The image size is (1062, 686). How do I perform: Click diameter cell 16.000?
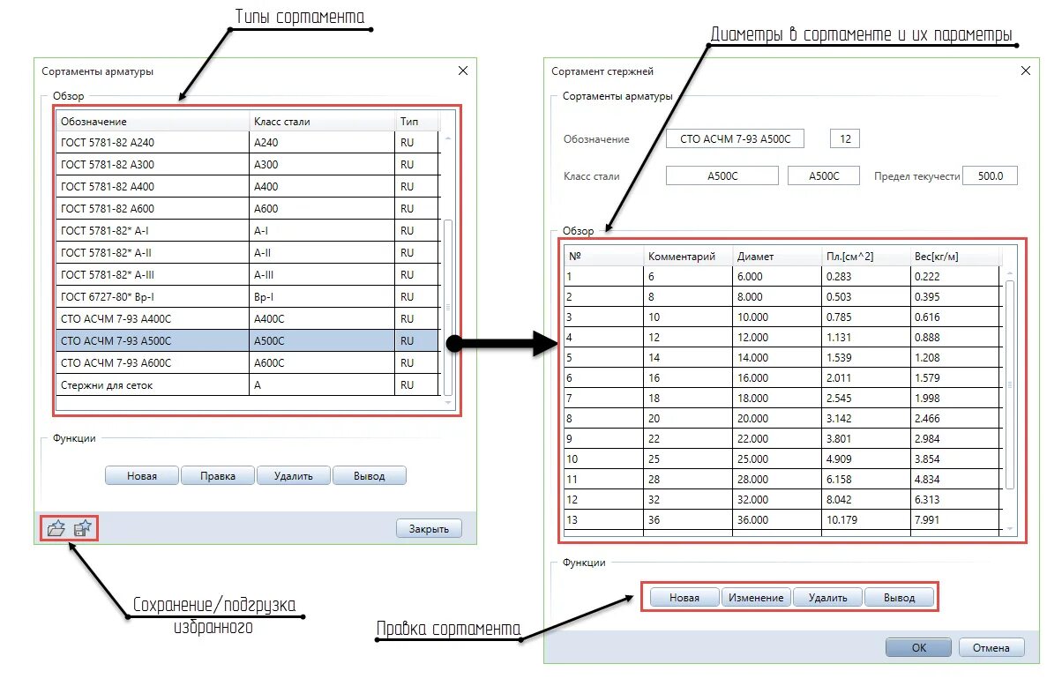point(776,378)
